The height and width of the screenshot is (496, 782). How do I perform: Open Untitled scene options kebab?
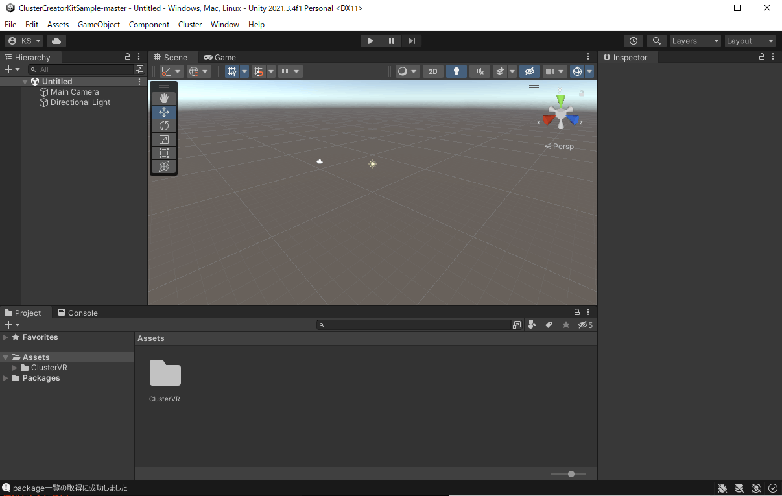pos(139,82)
